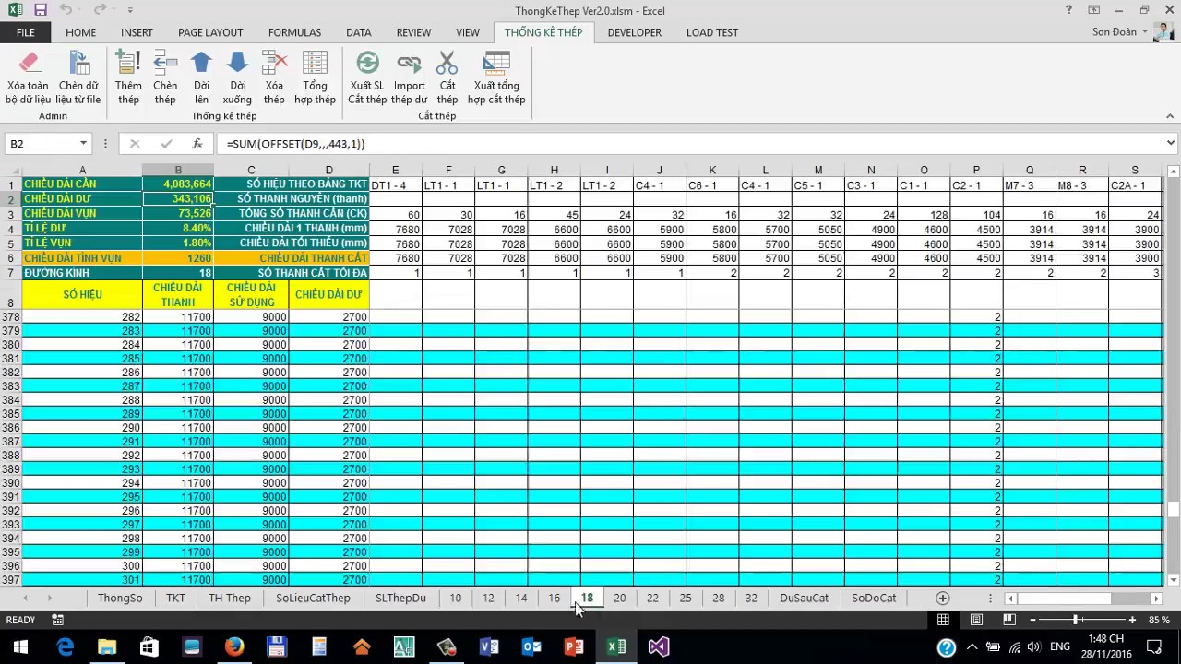Switch to sheet TH Thep

230,598
